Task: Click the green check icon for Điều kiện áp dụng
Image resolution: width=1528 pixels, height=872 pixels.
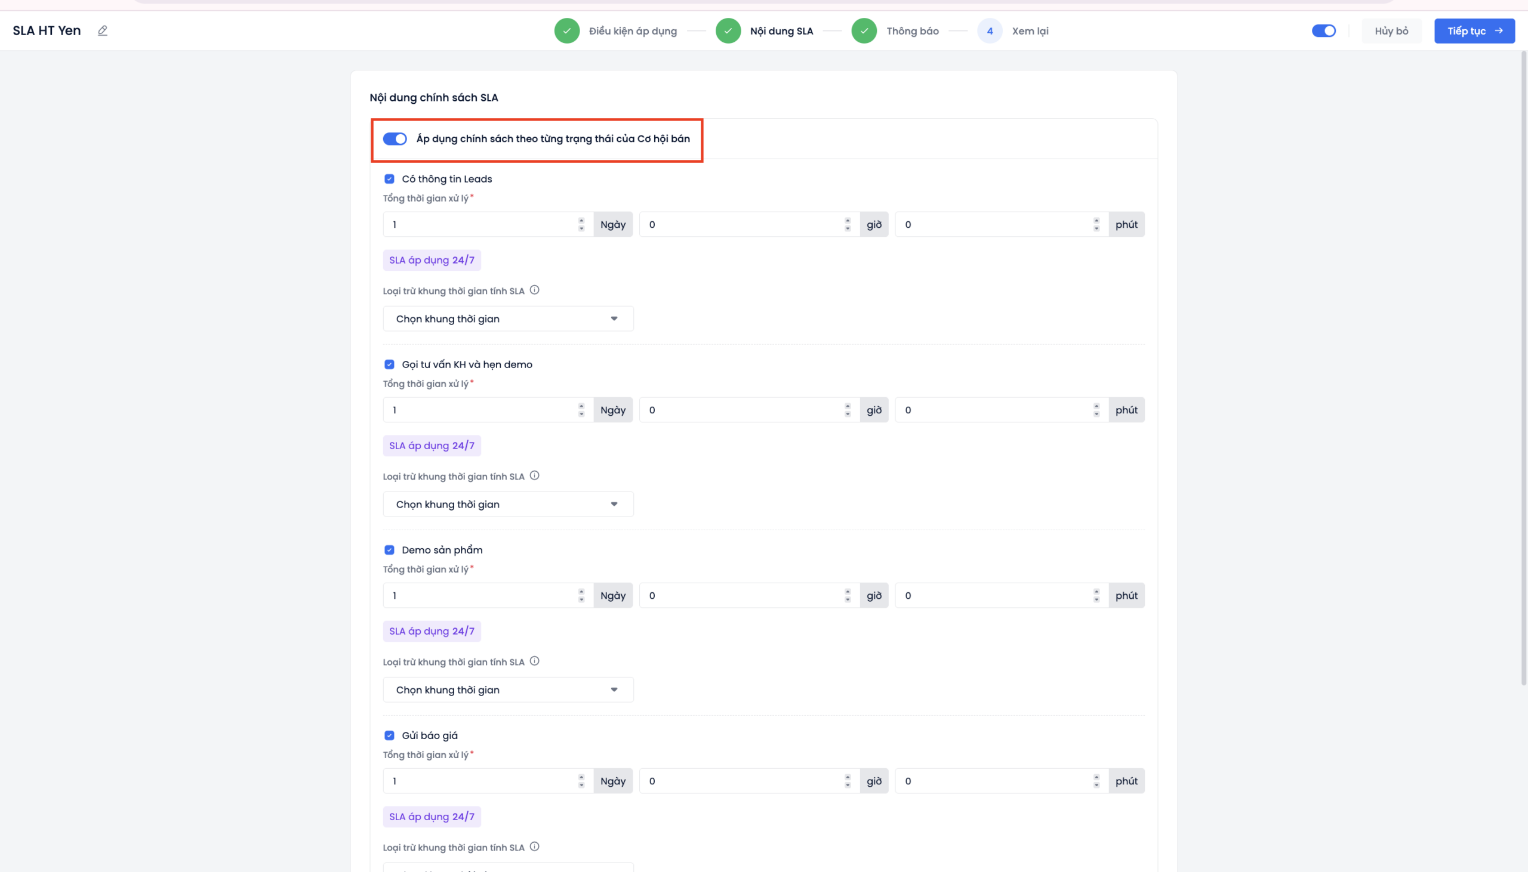Action: (x=566, y=31)
